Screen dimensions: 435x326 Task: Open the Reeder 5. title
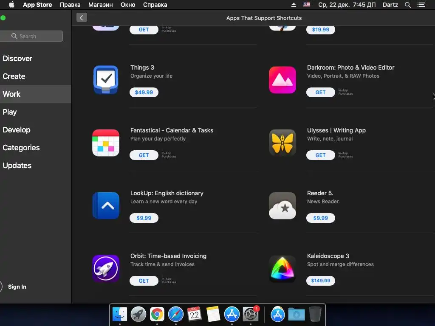point(320,193)
